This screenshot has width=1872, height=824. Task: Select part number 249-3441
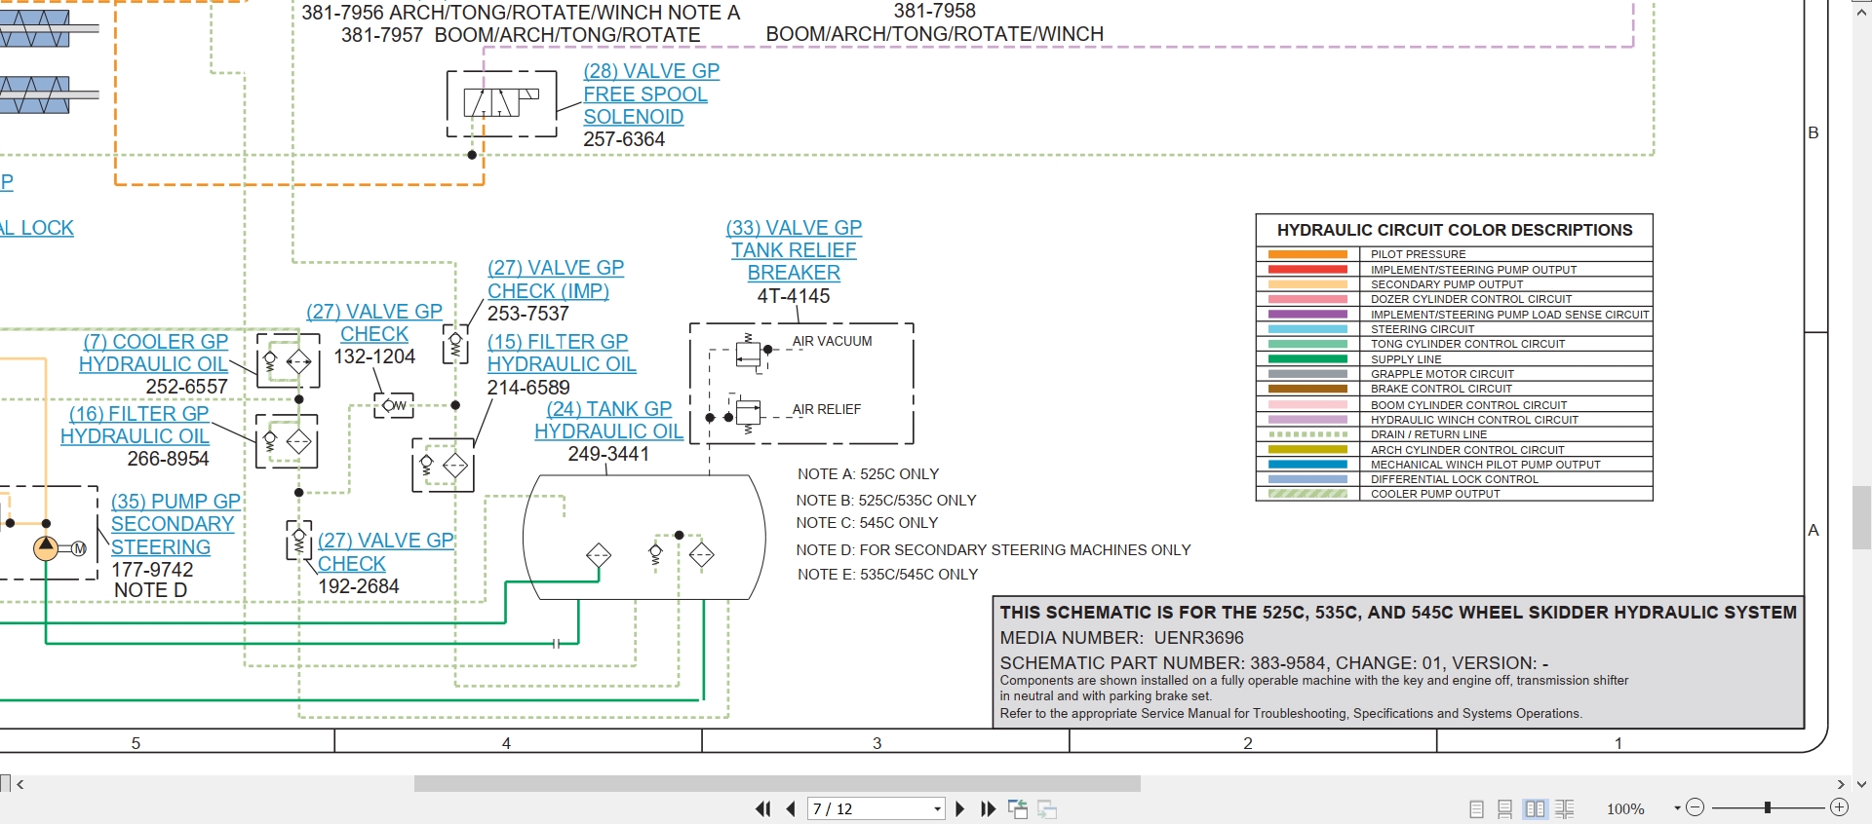(608, 454)
